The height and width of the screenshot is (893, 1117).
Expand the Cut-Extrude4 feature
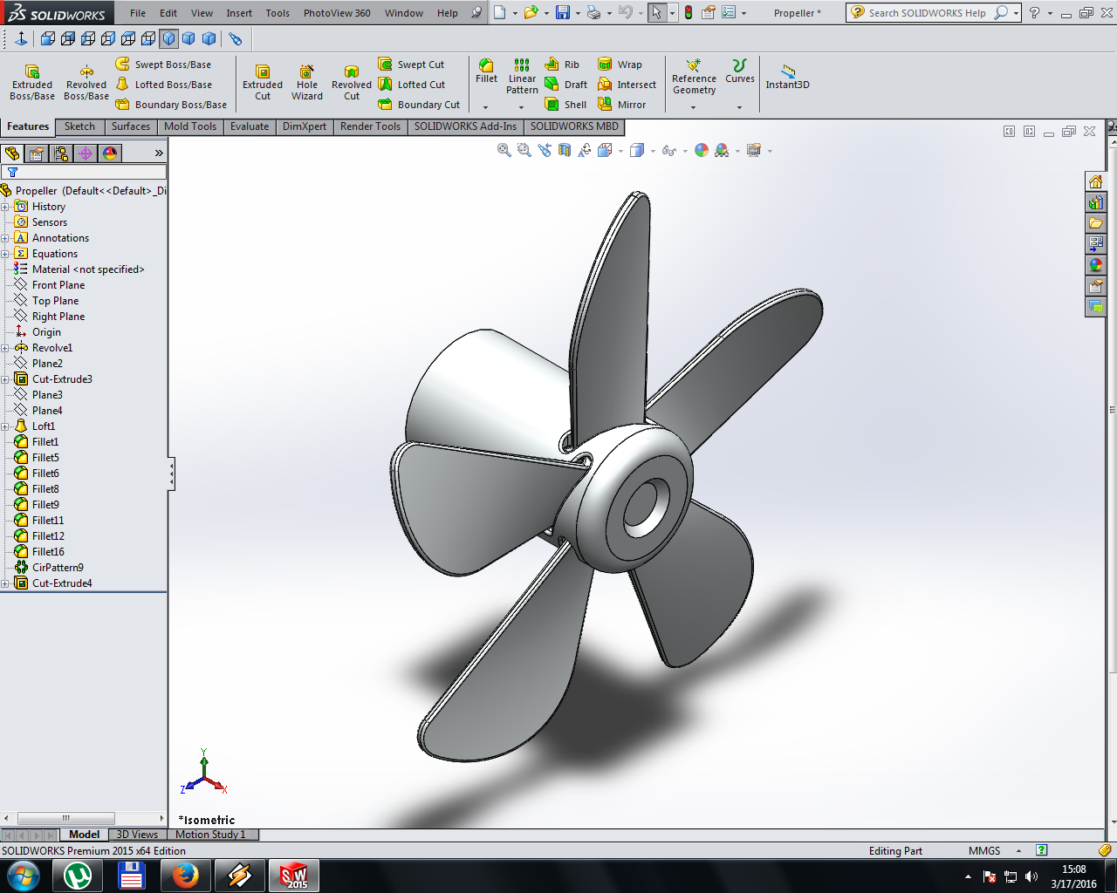(x=5, y=583)
